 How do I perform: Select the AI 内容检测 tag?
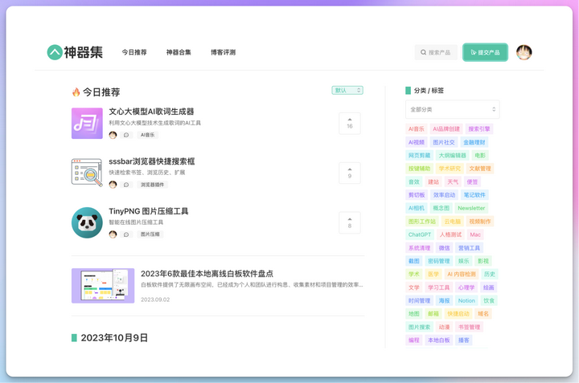coord(462,275)
